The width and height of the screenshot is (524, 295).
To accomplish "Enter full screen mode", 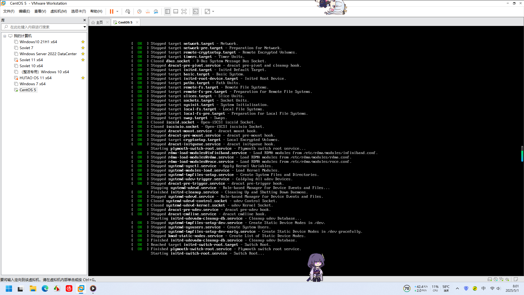I will pyautogui.click(x=184, y=11).
